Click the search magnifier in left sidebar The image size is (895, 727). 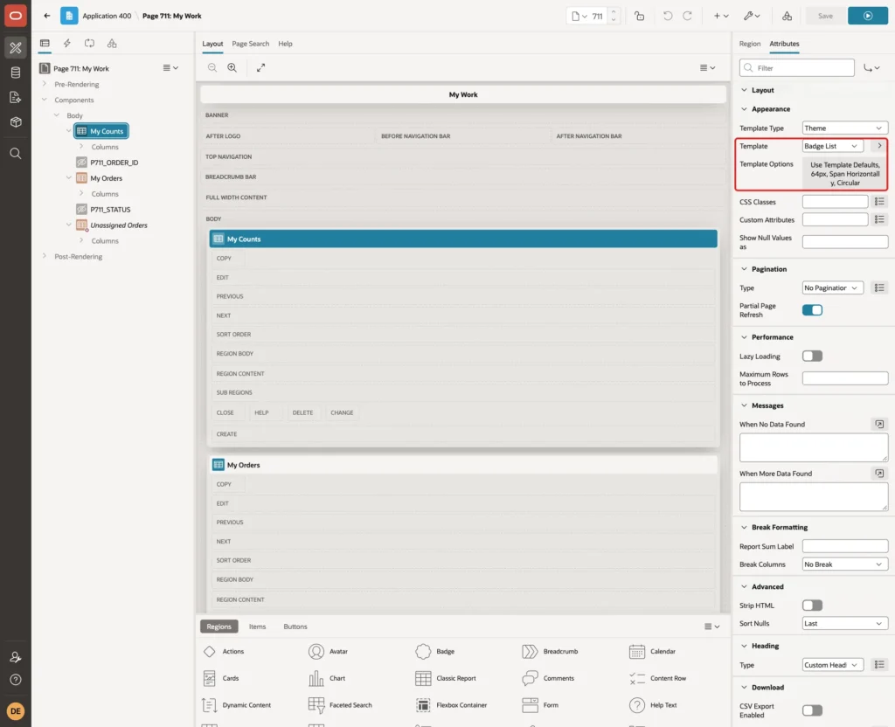16,154
